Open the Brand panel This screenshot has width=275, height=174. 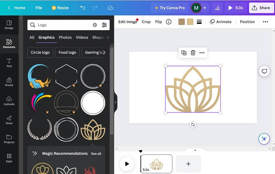(9, 82)
